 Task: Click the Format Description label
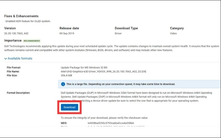click(x=18, y=93)
